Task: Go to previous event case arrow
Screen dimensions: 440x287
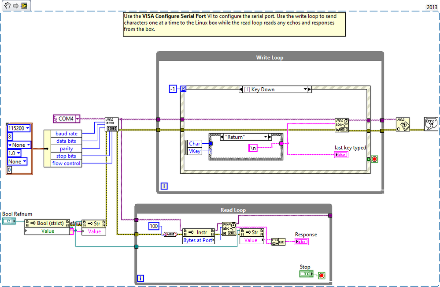Action: (240, 89)
